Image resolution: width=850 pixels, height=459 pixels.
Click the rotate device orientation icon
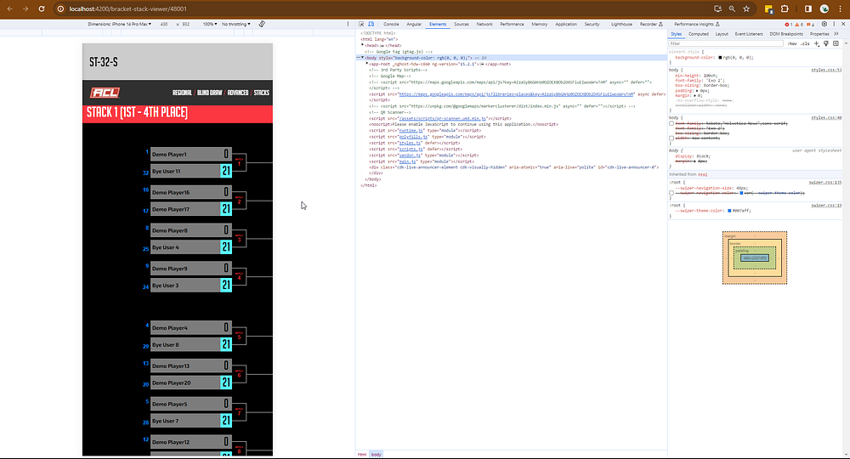pyautogui.click(x=261, y=25)
